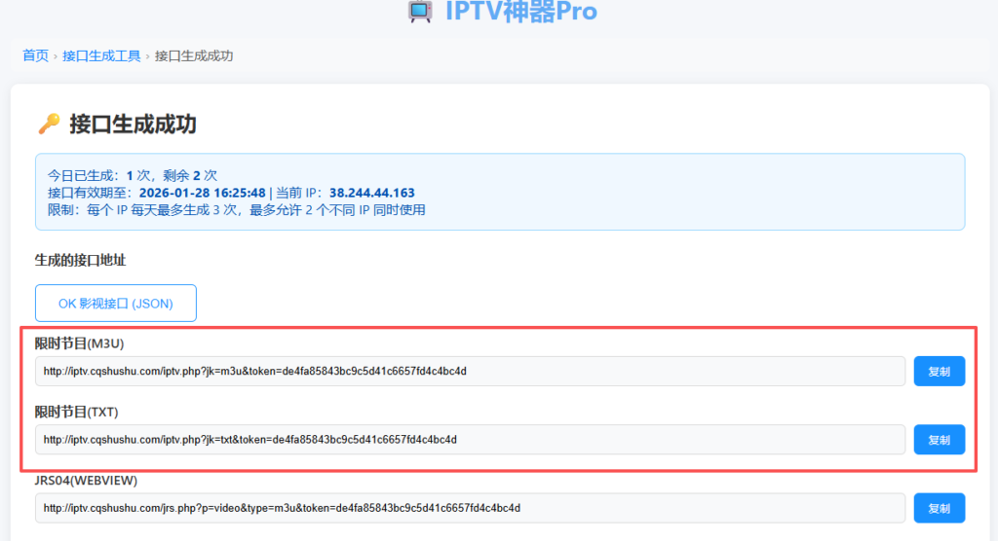Copy the JRS04(WEBVIEW) address with 复制
The image size is (998, 541).
pyautogui.click(x=939, y=507)
